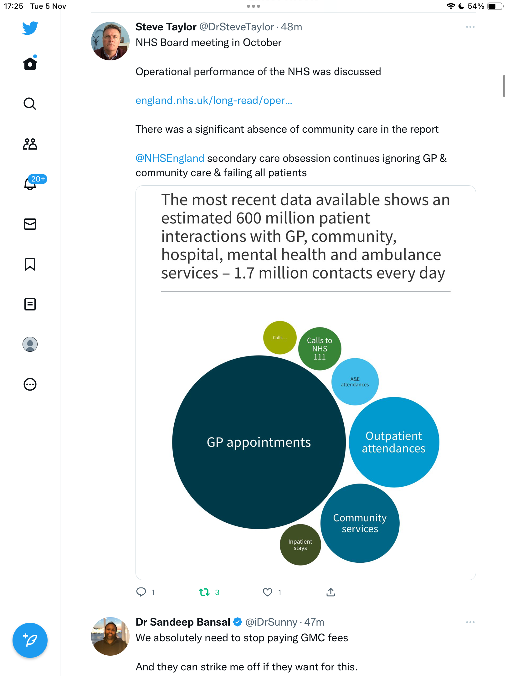Open the GP appointments chart image
The width and height of the screenshot is (507, 676).
coord(306,383)
